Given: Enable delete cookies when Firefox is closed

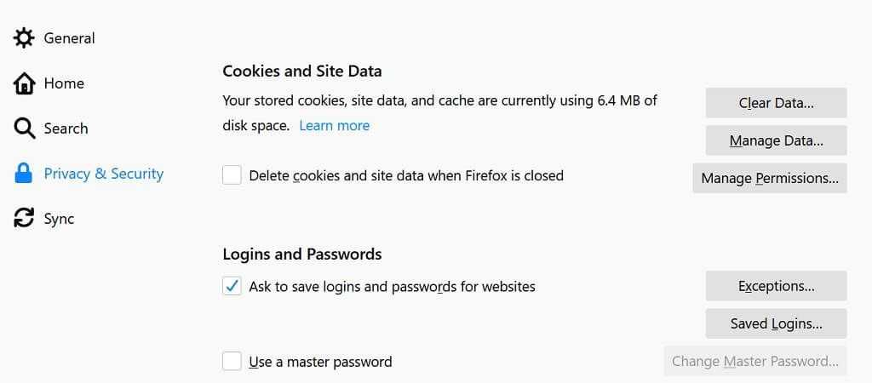Looking at the screenshot, I should 232,175.
